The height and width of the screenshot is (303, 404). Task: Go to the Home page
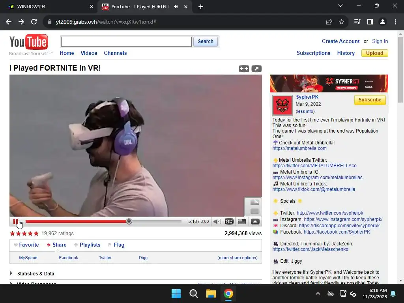[67, 53]
